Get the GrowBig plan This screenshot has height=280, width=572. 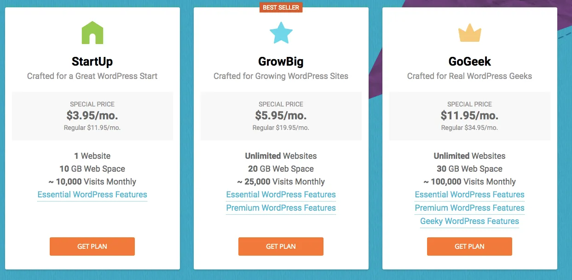[x=281, y=246]
